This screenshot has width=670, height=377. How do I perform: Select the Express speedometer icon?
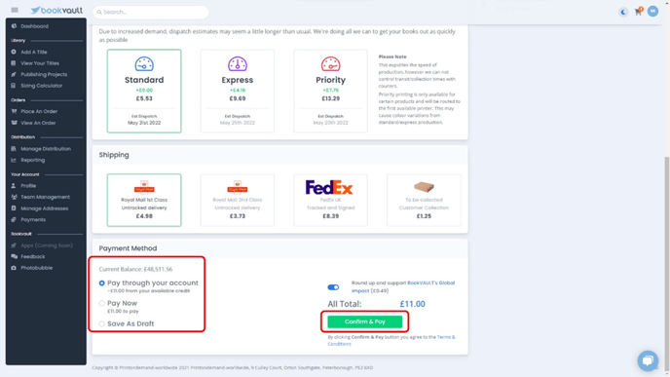[x=238, y=64]
